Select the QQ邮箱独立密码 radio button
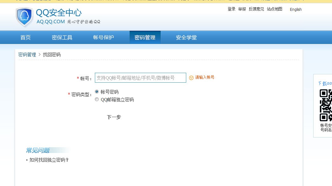 [x=97, y=99]
